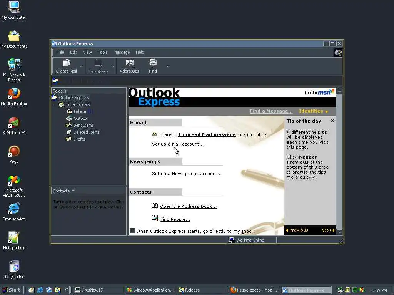This screenshot has width=394, height=295.
Task: Click the Working Online status icon
Action: (x=231, y=240)
